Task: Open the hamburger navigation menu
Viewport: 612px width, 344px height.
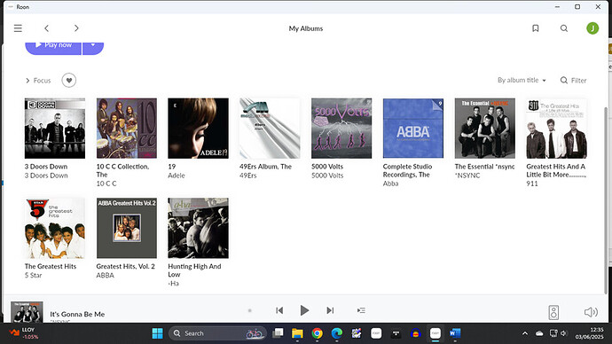Action: point(18,28)
